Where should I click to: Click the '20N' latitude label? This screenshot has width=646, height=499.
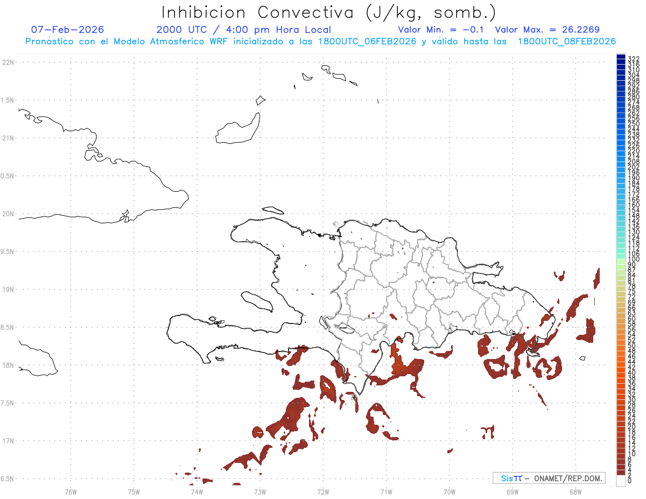click(x=8, y=214)
